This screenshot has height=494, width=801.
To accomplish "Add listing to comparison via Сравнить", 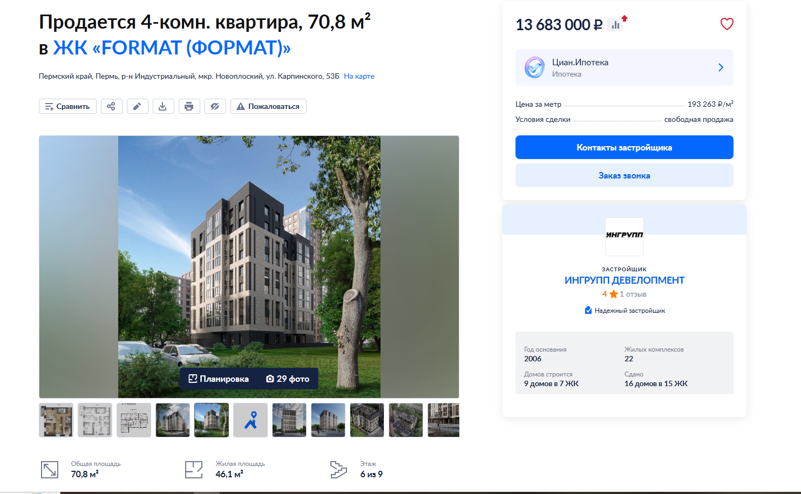I will (x=67, y=106).
